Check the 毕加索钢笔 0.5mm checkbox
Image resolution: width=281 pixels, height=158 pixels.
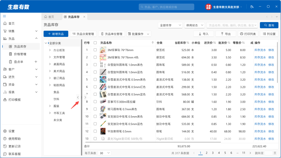pyautogui.click(x=95, y=131)
